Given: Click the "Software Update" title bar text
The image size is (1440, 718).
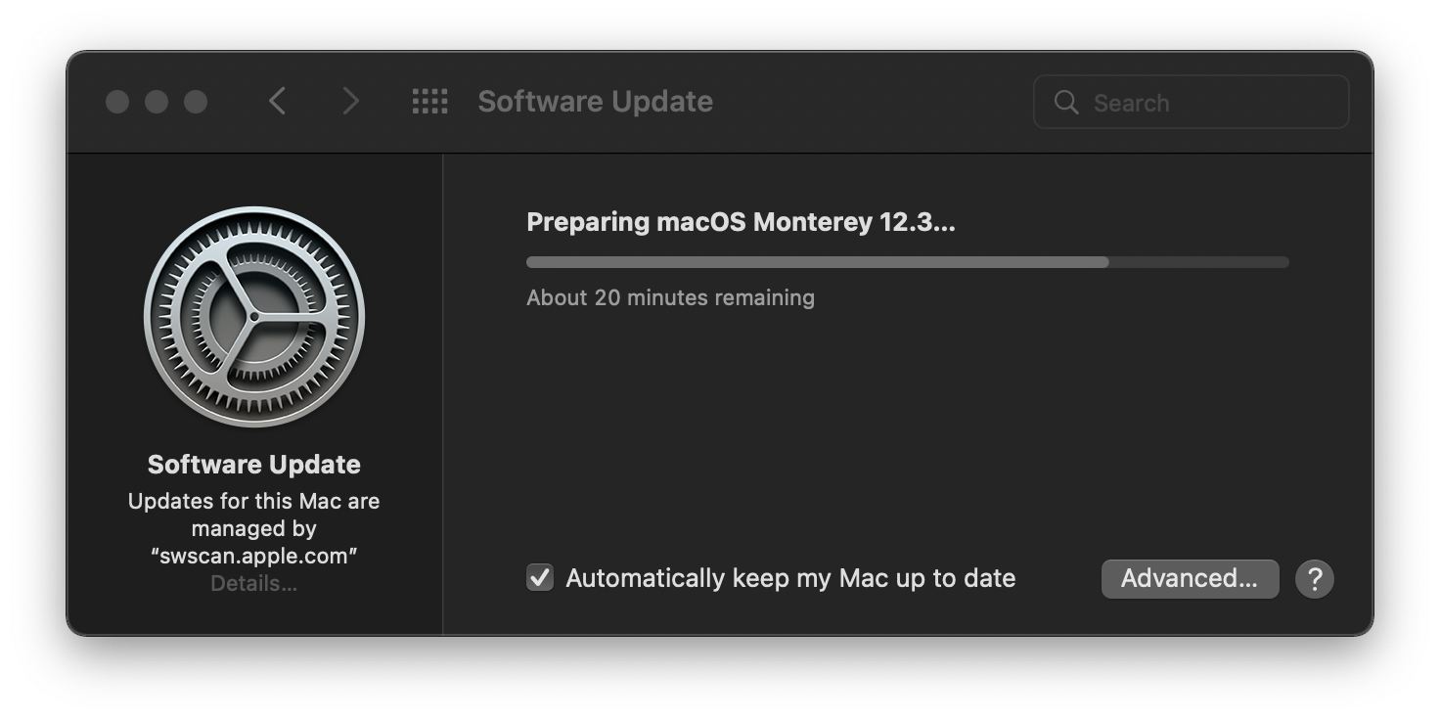Looking at the screenshot, I should 595,101.
